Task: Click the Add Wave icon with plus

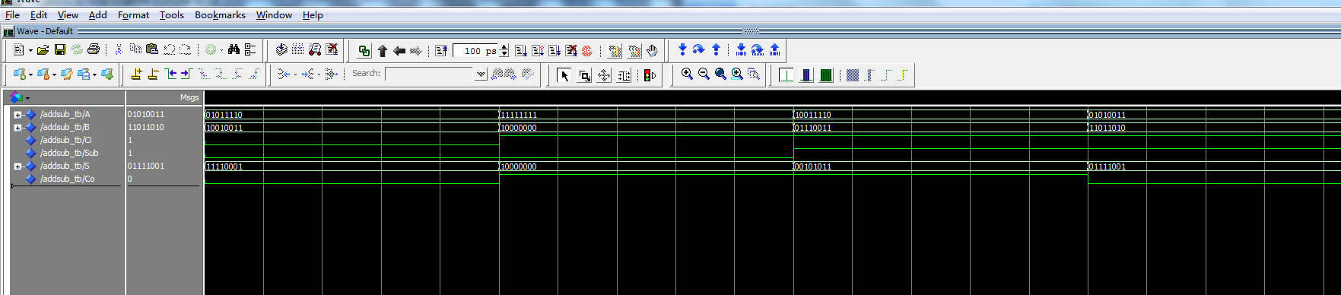Action: (x=19, y=75)
